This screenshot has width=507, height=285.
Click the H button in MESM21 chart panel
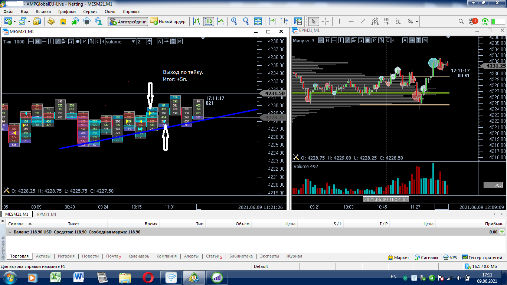pyautogui.click(x=37, y=42)
